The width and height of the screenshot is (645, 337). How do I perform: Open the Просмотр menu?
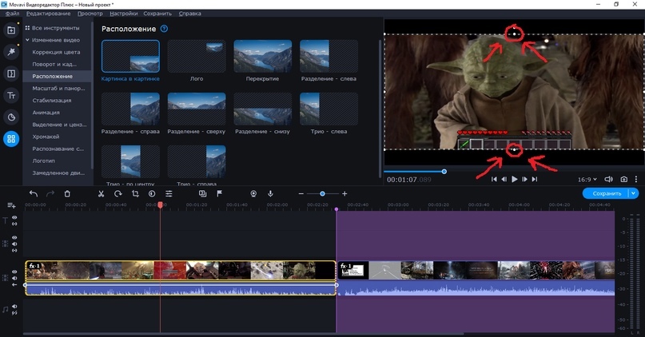90,14
